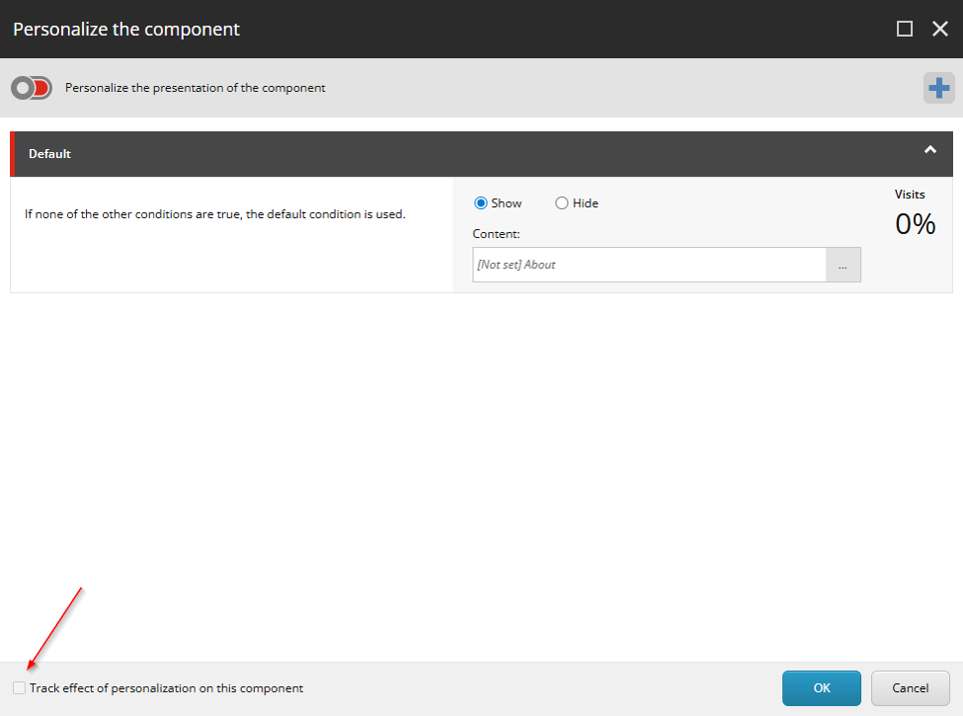Maximize the Personalize the component dialog
The height and width of the screenshot is (716, 963).
click(x=905, y=29)
